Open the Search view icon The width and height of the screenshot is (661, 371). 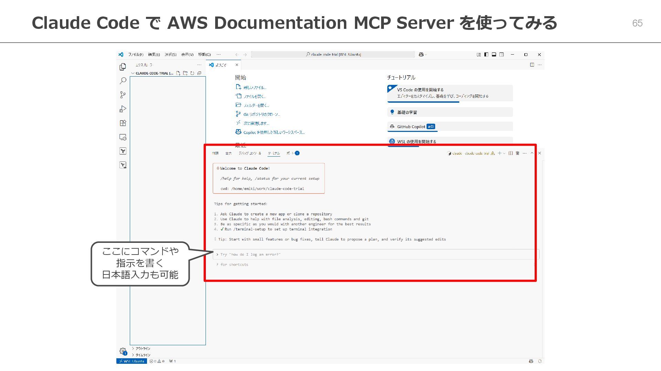[x=123, y=81]
